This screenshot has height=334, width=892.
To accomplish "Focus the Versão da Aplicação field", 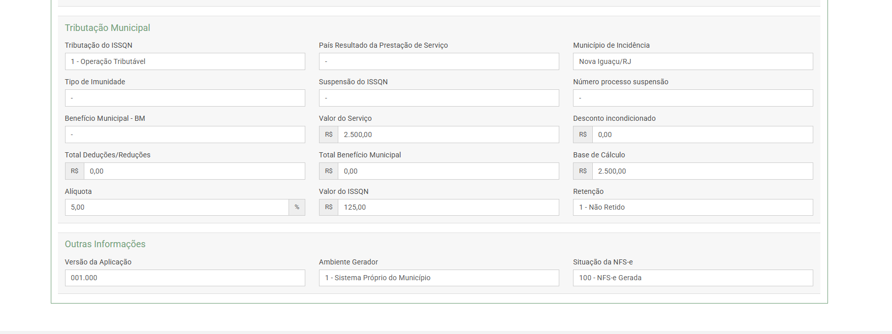I will pyautogui.click(x=185, y=278).
